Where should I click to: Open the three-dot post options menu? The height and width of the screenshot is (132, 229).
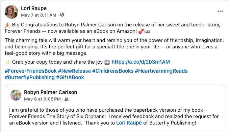(x=220, y=11)
